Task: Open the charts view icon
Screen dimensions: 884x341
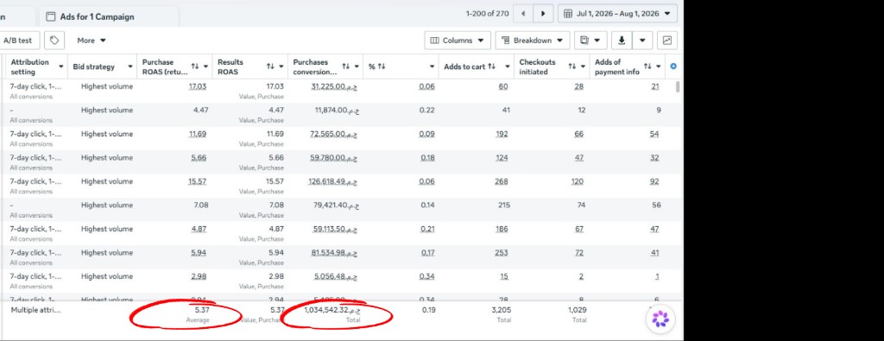Action: point(667,41)
